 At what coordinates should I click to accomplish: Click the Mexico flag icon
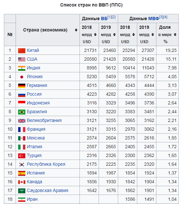22,138
